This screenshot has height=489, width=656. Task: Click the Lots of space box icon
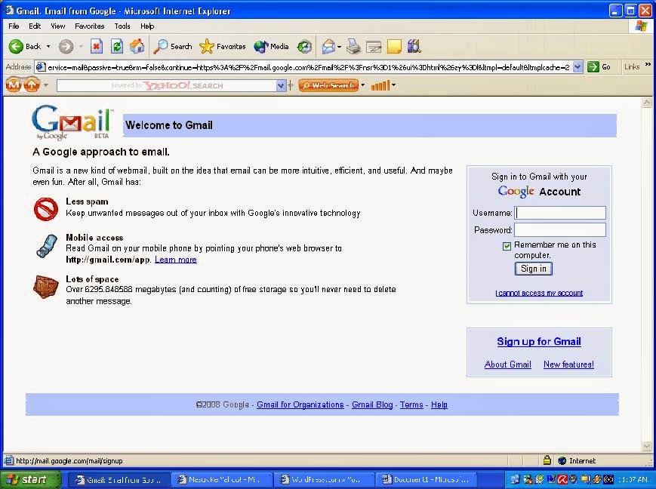[46, 287]
